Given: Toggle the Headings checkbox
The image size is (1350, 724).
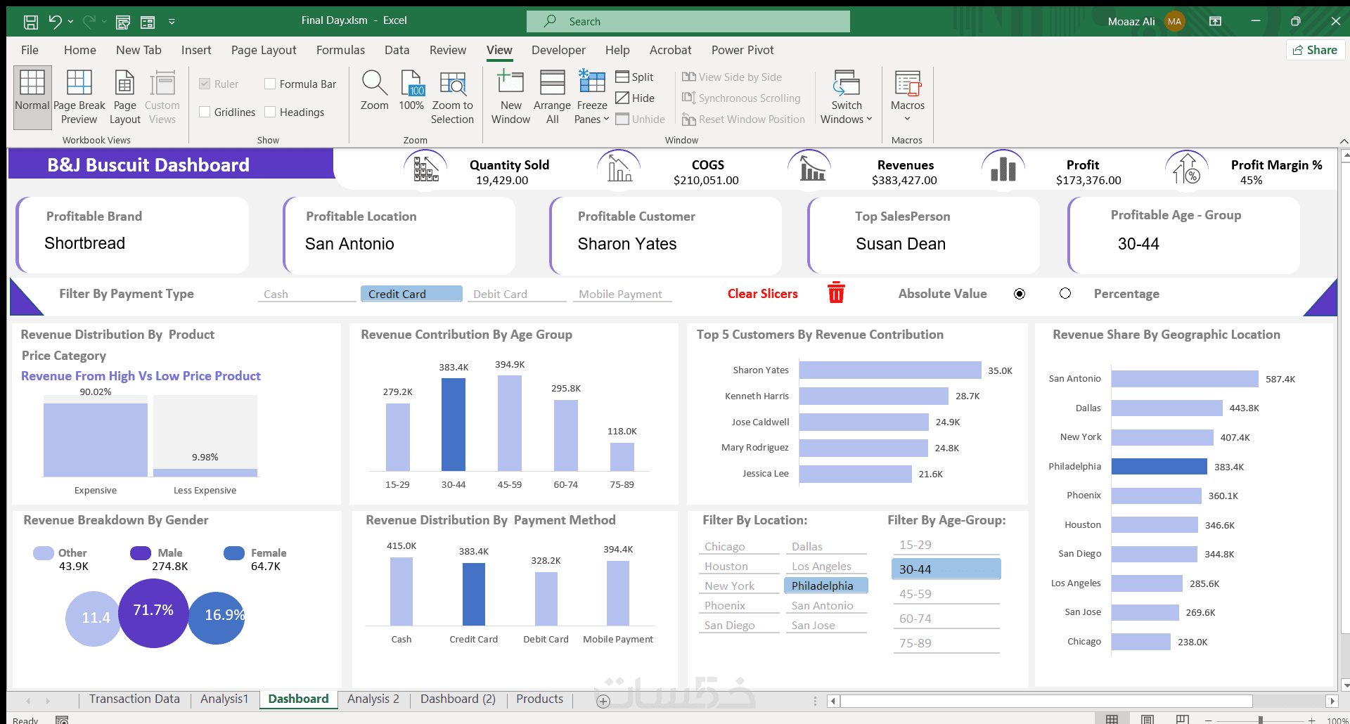Looking at the screenshot, I should [x=270, y=112].
